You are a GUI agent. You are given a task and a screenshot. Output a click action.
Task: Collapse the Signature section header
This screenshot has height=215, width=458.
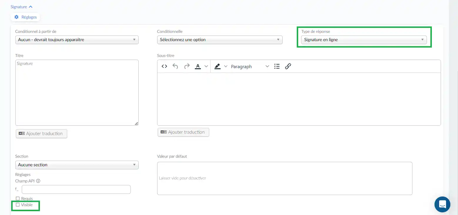pos(21,7)
